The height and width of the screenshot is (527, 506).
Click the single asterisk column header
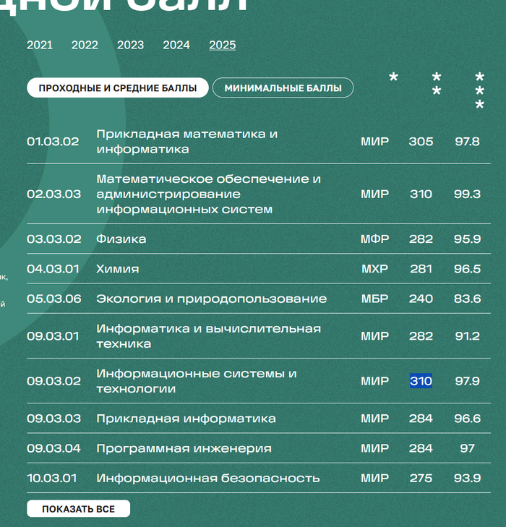pos(393,78)
